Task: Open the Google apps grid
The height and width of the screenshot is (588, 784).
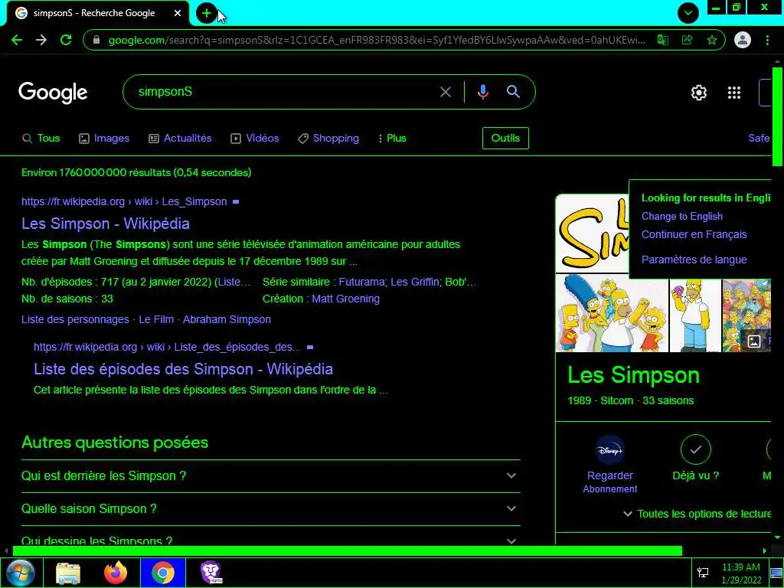Action: [734, 93]
